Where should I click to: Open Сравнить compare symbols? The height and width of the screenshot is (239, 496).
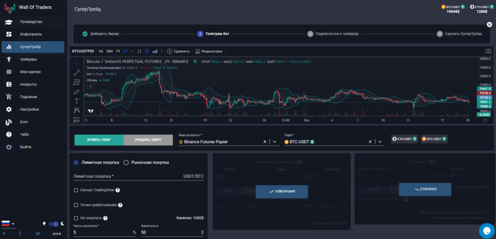click(x=178, y=51)
